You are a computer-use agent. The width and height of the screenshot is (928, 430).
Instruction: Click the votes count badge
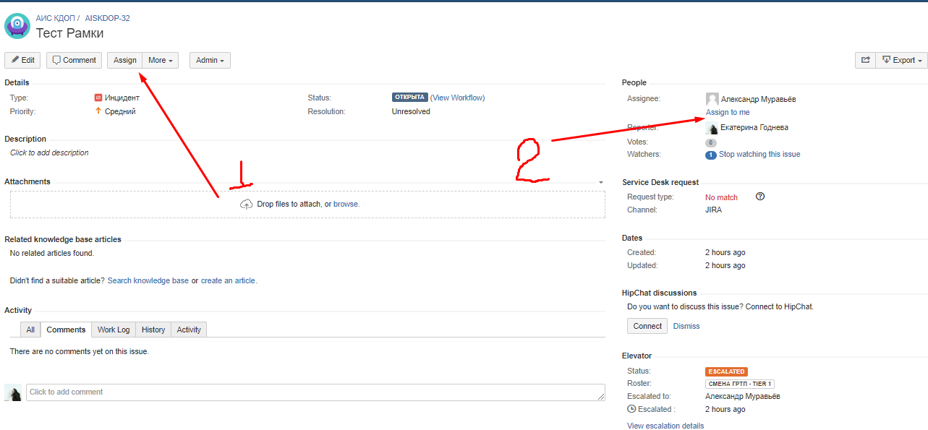[x=711, y=142]
